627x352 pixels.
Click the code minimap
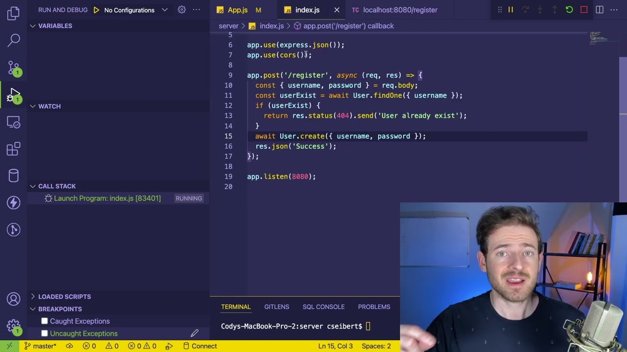[x=599, y=38]
